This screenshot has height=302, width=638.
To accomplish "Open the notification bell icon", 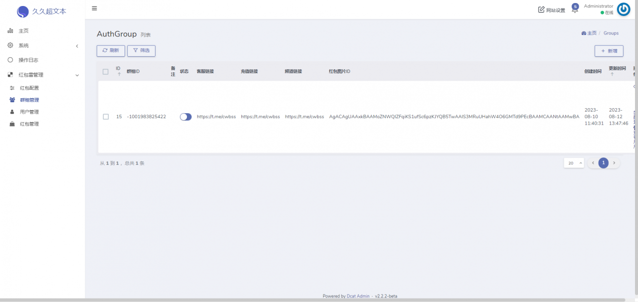I will point(575,9).
